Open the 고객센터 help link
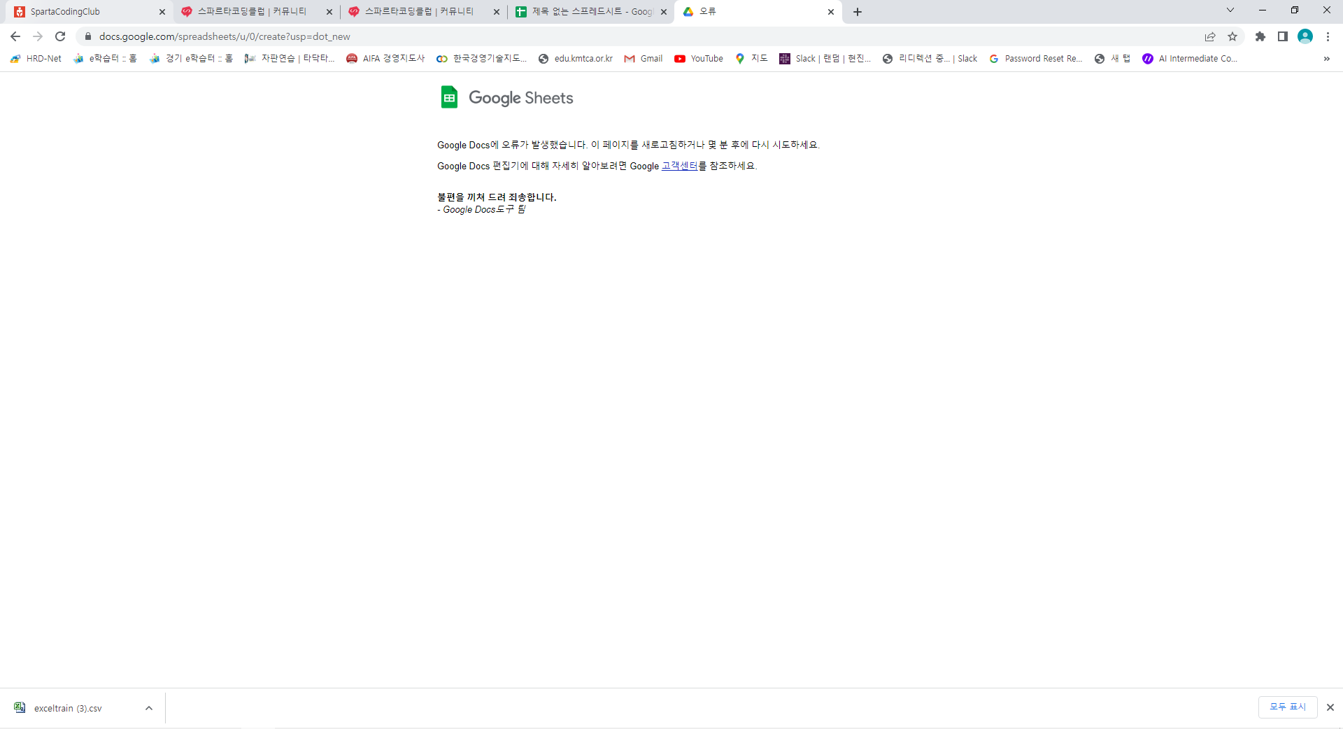 pos(679,166)
